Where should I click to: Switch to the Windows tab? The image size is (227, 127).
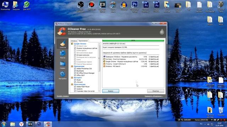coord(74,41)
